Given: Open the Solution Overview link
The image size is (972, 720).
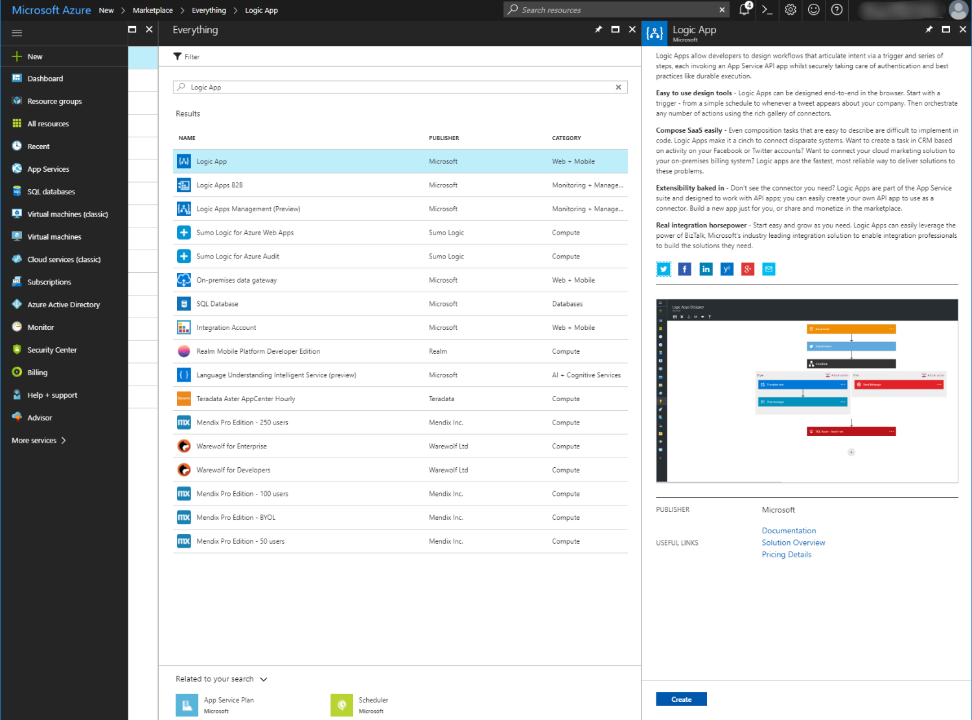Looking at the screenshot, I should click(793, 542).
